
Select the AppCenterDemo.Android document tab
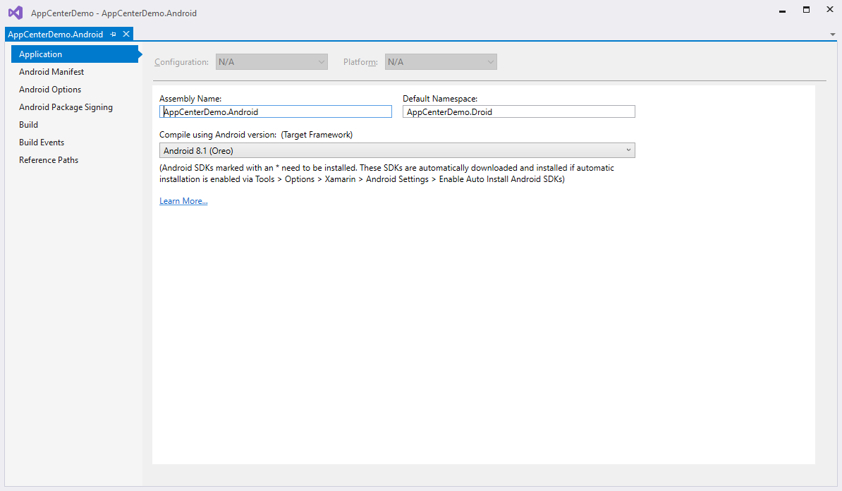(56, 34)
